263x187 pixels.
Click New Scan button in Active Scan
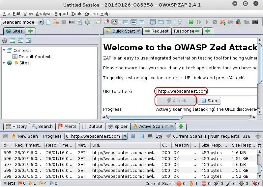25,136
